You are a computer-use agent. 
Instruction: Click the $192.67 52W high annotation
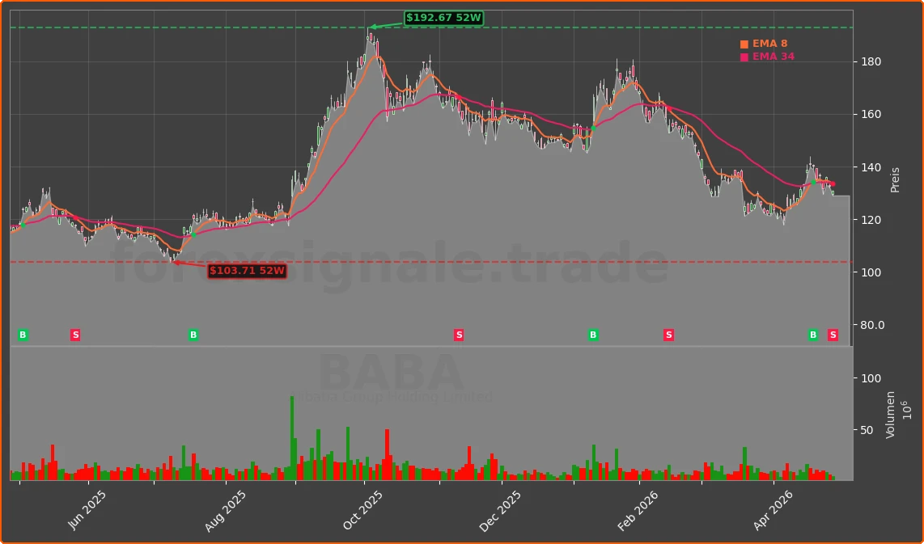click(443, 18)
